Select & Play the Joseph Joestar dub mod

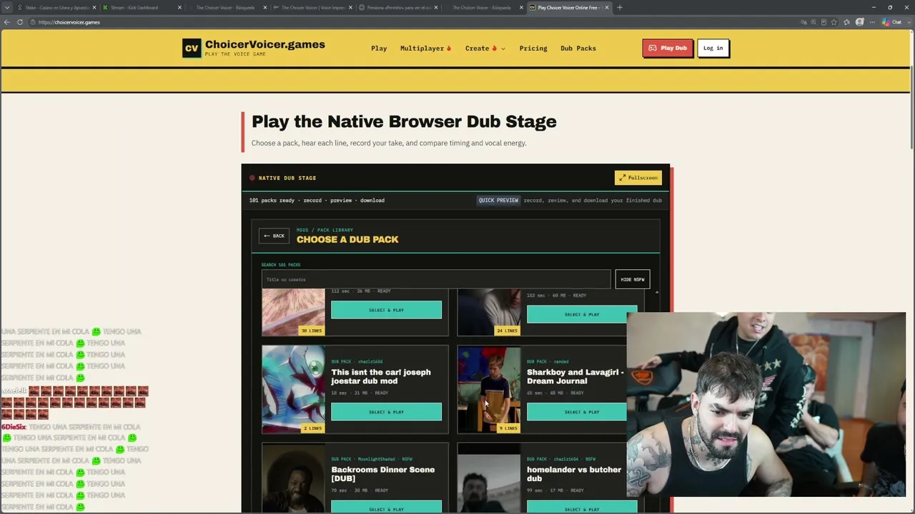point(386,412)
